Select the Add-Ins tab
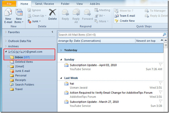This screenshot has height=113, width=169. [x=95, y=4]
